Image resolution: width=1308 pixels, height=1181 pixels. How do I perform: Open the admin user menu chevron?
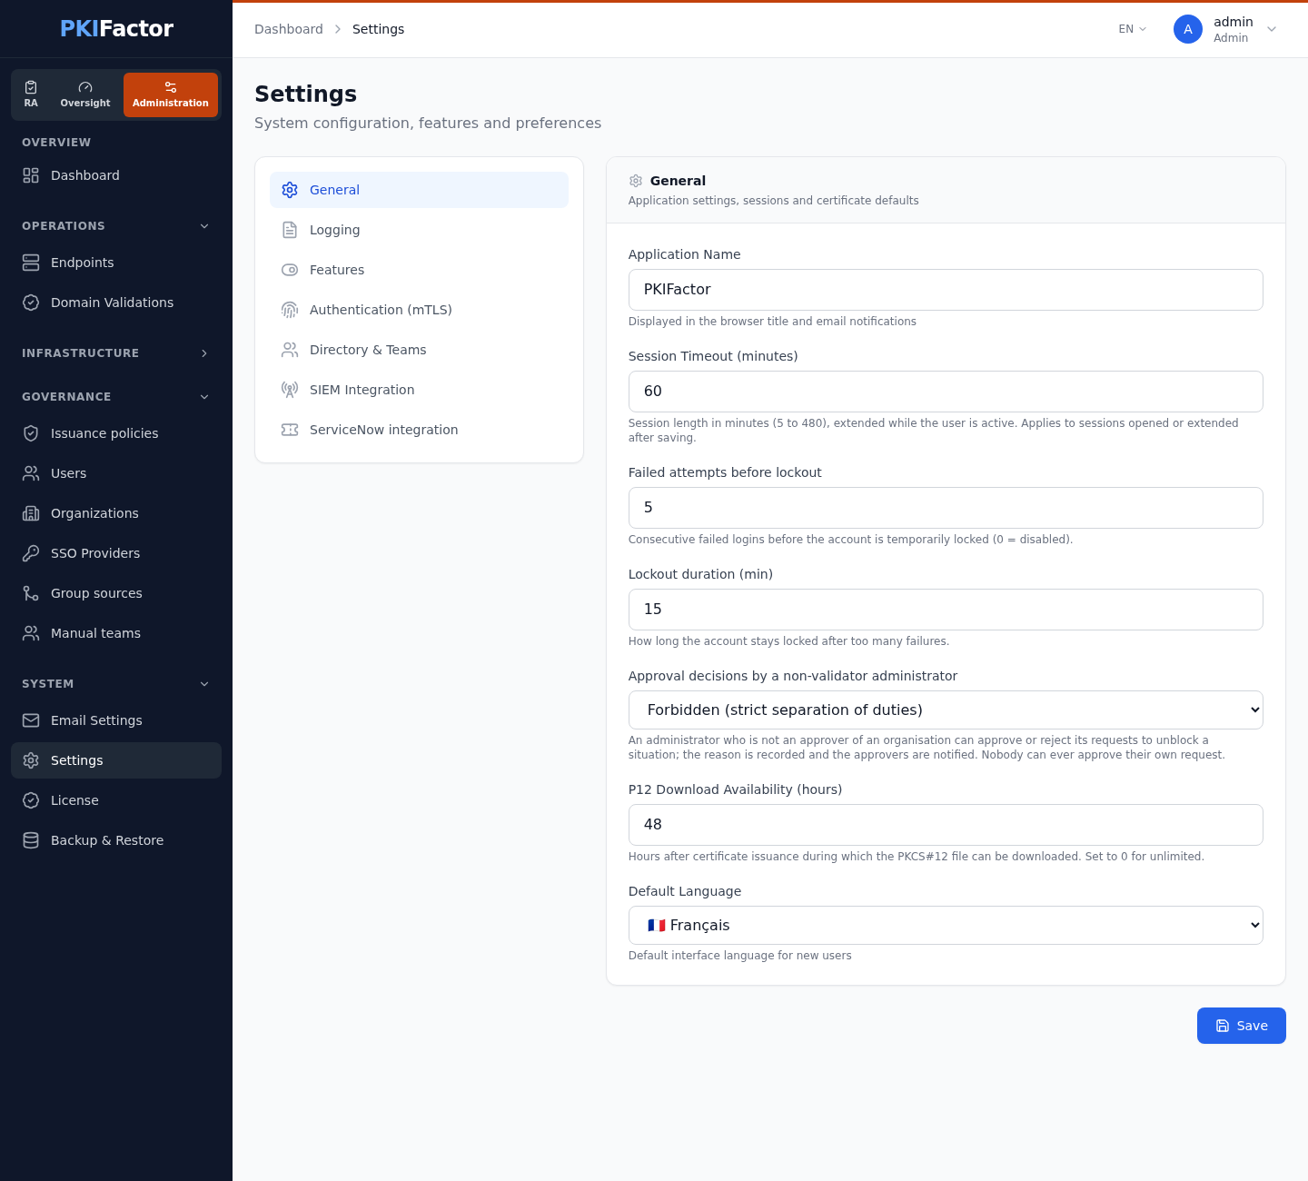(1272, 29)
